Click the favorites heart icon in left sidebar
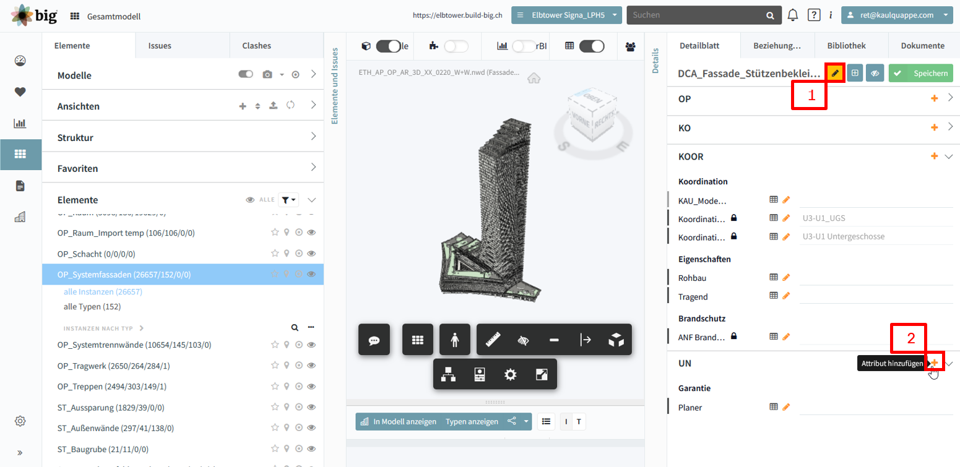Image resolution: width=960 pixels, height=467 pixels. click(20, 92)
